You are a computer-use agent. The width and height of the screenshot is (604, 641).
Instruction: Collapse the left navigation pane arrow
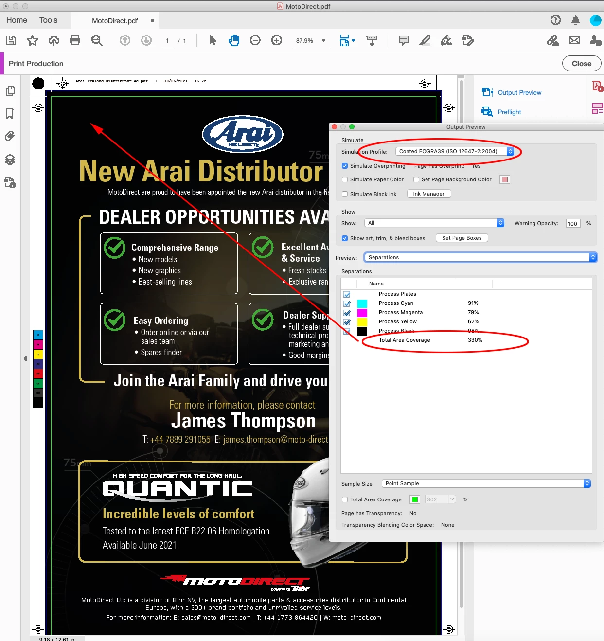pyautogui.click(x=25, y=359)
